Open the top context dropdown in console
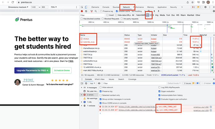 pos(93,83)
